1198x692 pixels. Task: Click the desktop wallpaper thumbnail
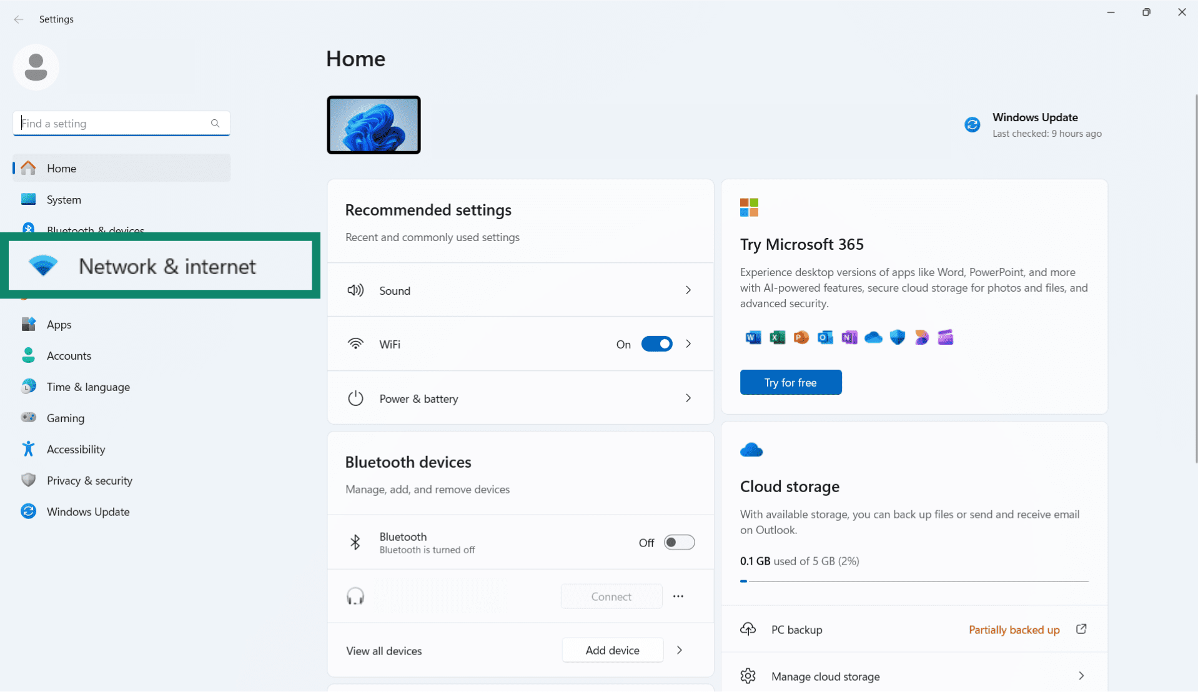click(x=374, y=125)
